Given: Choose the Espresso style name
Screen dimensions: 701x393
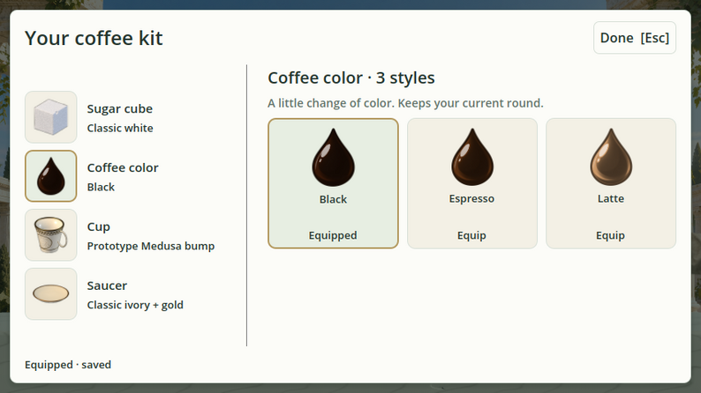Looking at the screenshot, I should tap(471, 198).
